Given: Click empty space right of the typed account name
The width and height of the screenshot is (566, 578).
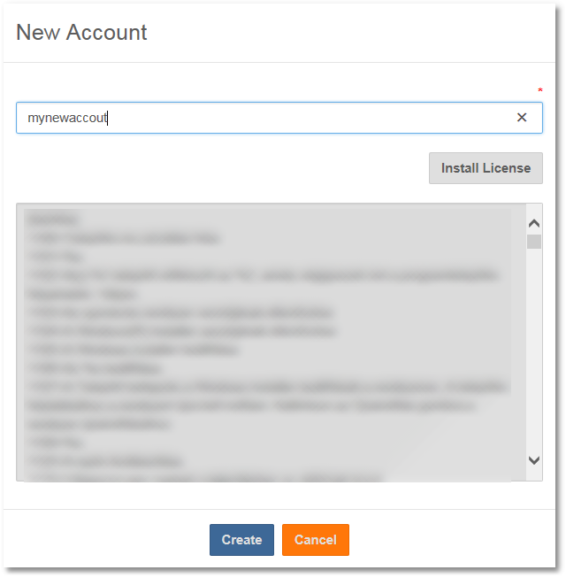Looking at the screenshot, I should (310, 118).
